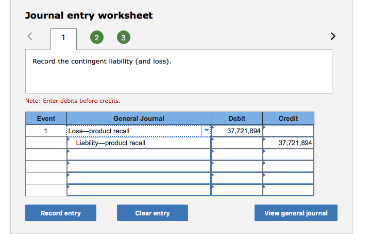Open journal entry step 2
The width and height of the screenshot is (371, 234).
[97, 37]
